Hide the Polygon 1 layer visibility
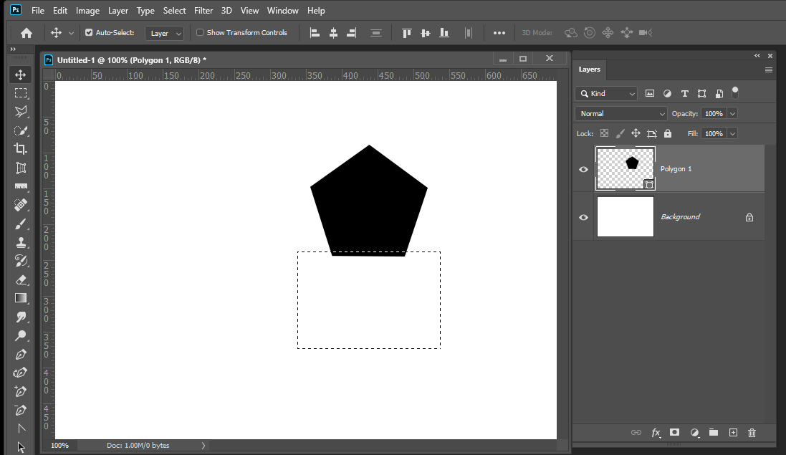Viewport: 786px width, 455px height. 583,169
